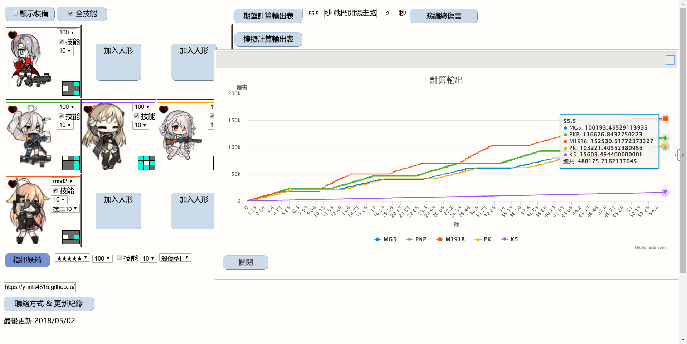Open the Highcharts.com credit link
This screenshot has height=344, width=687.
pos(650,247)
